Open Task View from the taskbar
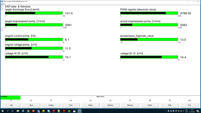Viewport: 201px width, 113px height. coord(13,111)
